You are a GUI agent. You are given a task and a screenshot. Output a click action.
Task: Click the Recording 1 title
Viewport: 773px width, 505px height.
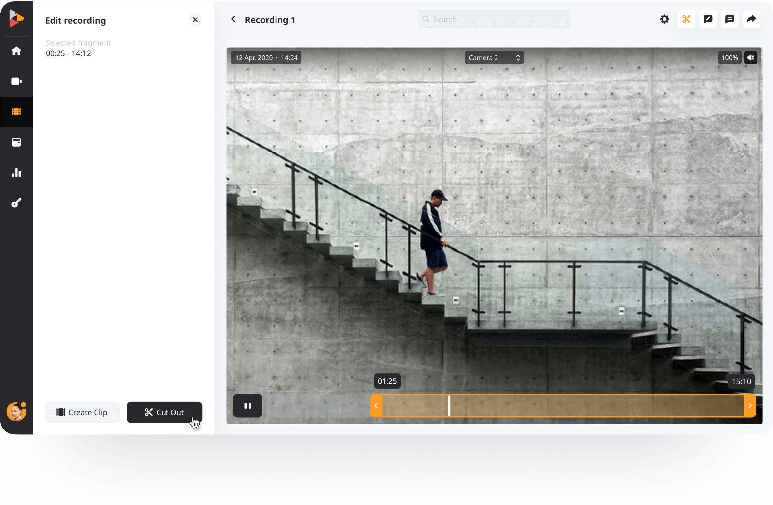(x=270, y=20)
